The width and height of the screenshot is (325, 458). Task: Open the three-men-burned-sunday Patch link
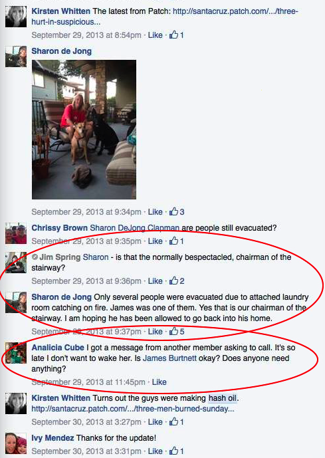pyautogui.click(x=133, y=408)
